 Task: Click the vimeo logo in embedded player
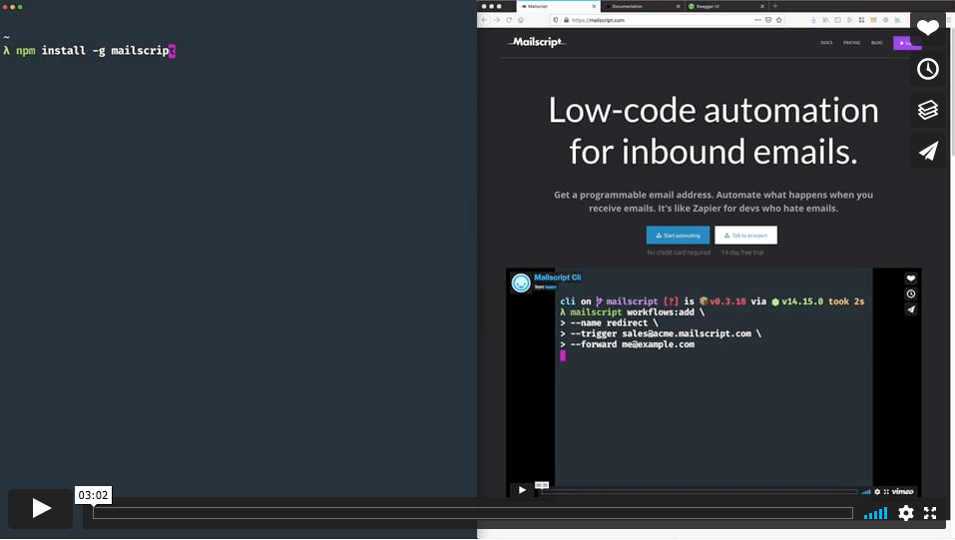(903, 491)
